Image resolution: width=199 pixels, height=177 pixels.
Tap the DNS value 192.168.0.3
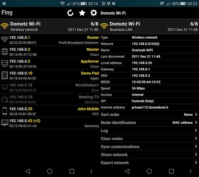pyautogui.click(x=141, y=76)
